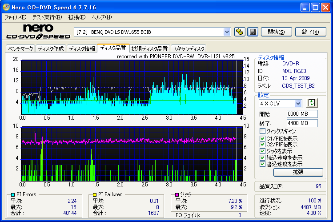Click the Nero disc icon in the title bar
Viewport: 333px width, 222px height.
pos(6,7)
